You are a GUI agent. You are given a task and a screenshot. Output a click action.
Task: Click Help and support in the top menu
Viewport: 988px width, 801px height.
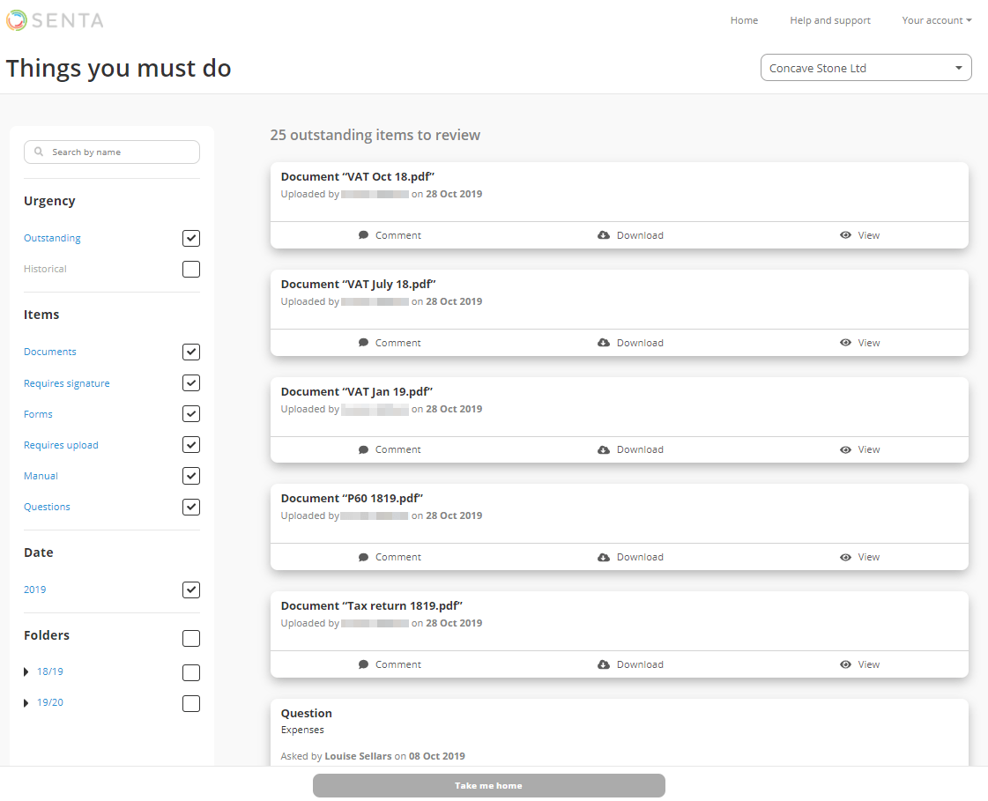829,19
